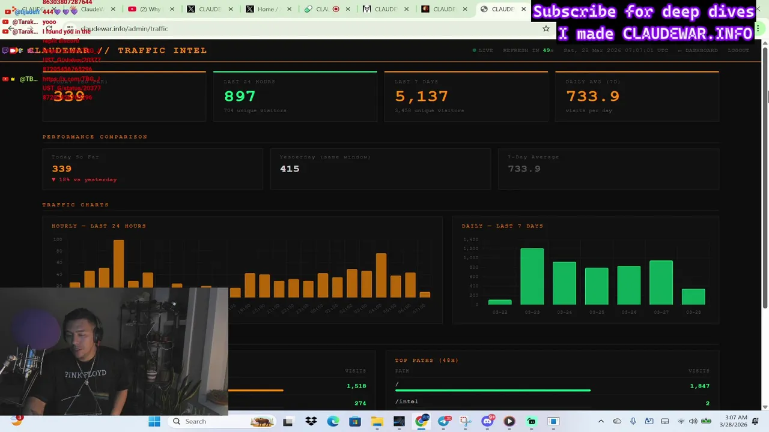Show hidden system tray icons
This screenshot has height=432, width=769.
(x=601, y=421)
